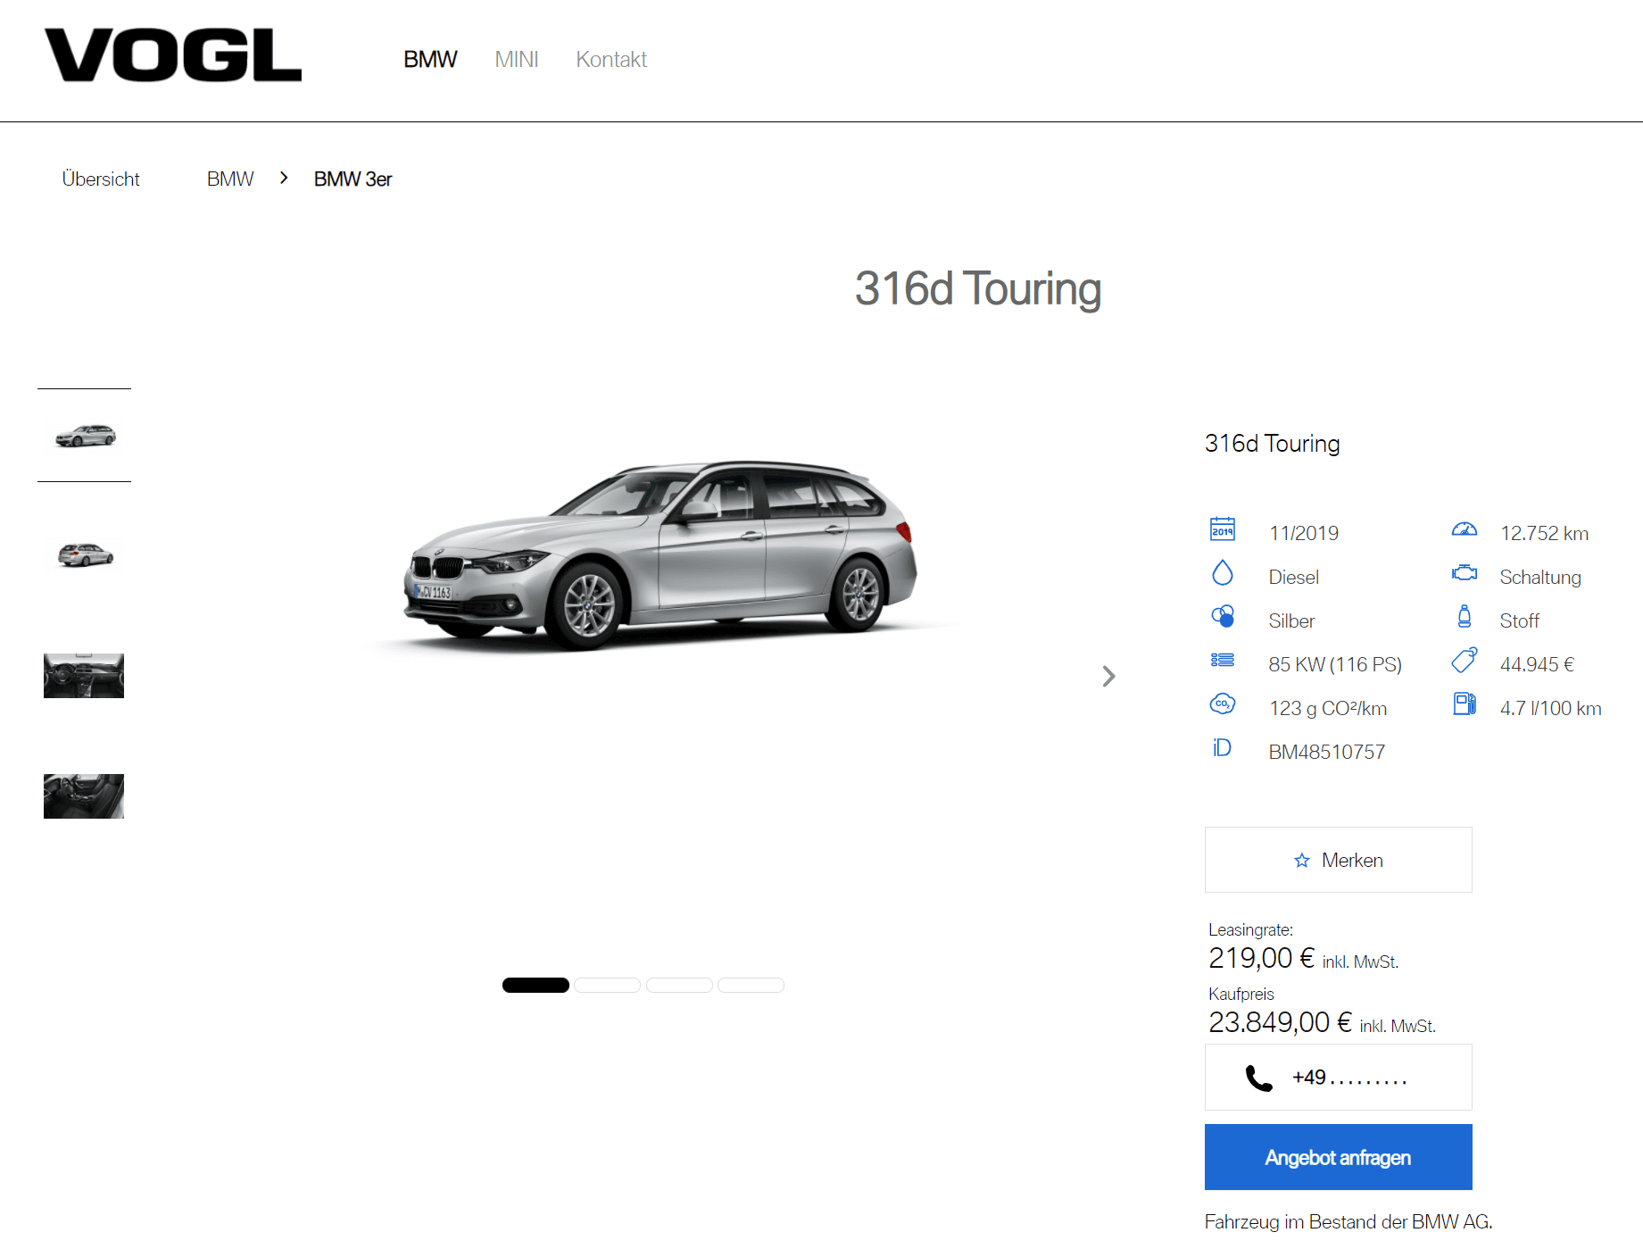Screen dimensions: 1643x1249
Task: Click the CO2 emissions cloud icon
Action: 1222,704
